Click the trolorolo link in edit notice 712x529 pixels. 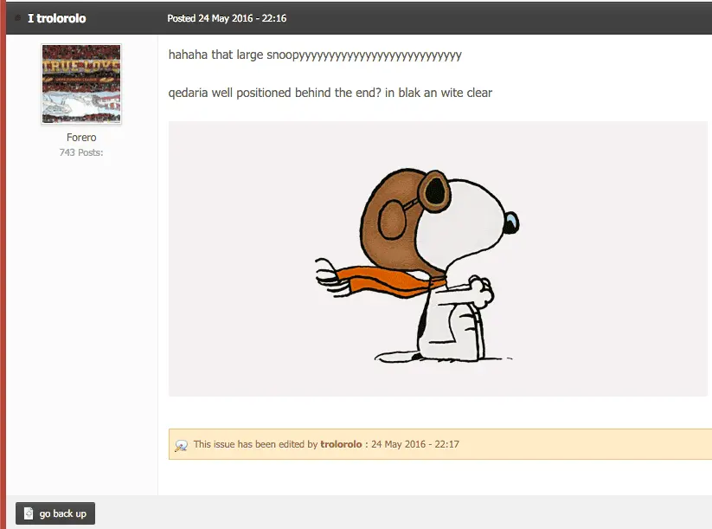(341, 444)
